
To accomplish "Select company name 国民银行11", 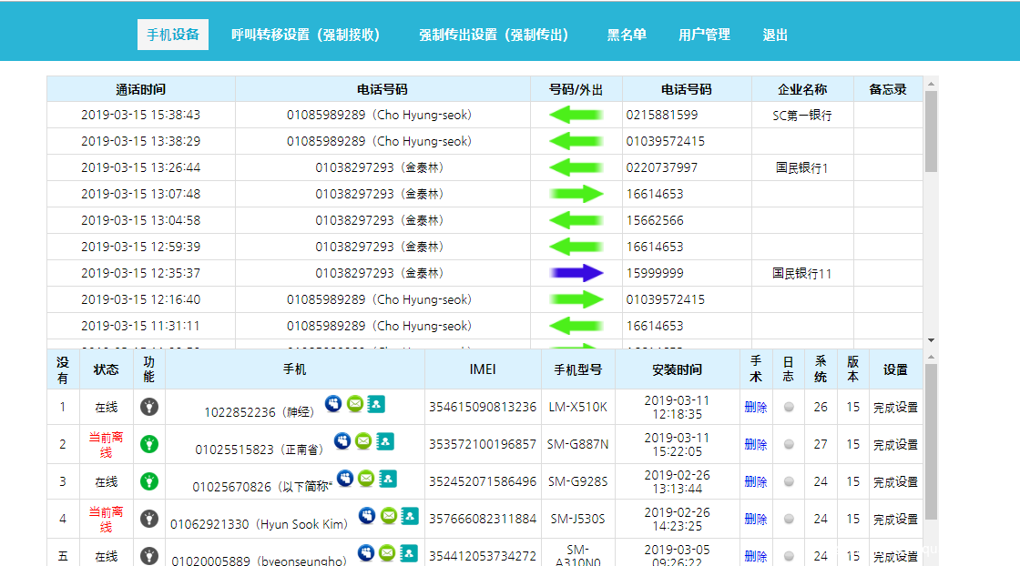I will click(x=802, y=274).
